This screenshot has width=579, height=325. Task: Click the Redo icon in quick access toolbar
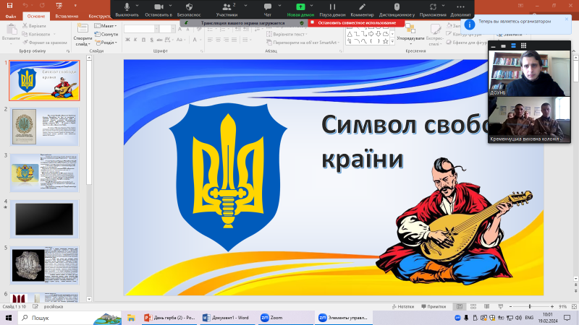pos(42,5)
